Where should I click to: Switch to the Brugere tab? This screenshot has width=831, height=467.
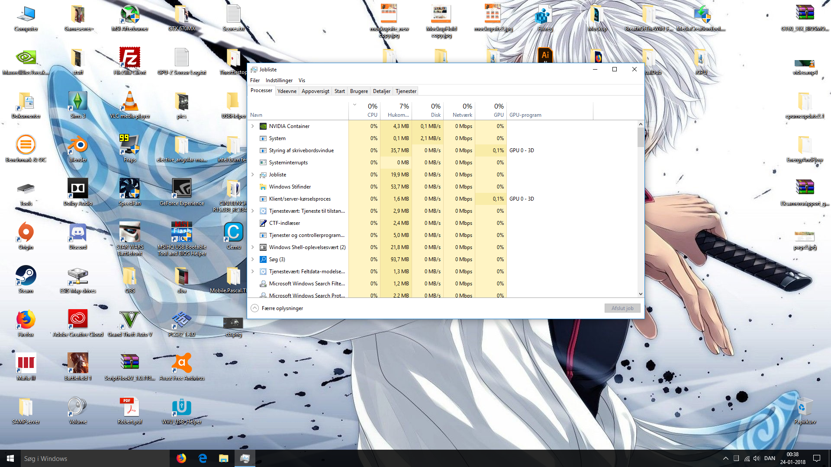pyautogui.click(x=359, y=91)
